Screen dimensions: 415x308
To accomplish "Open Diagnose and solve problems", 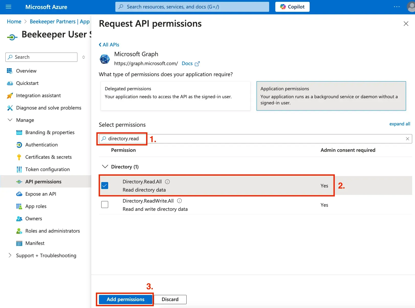I will click(x=49, y=108).
